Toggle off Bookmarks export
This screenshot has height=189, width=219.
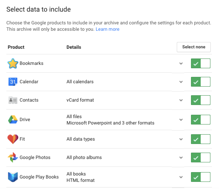(x=201, y=63)
